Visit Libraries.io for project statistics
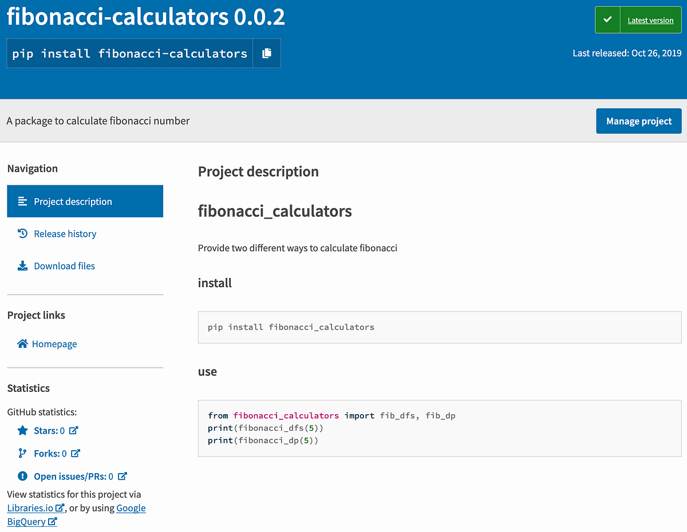Image resolution: width=687 pixels, height=532 pixels. click(x=31, y=508)
